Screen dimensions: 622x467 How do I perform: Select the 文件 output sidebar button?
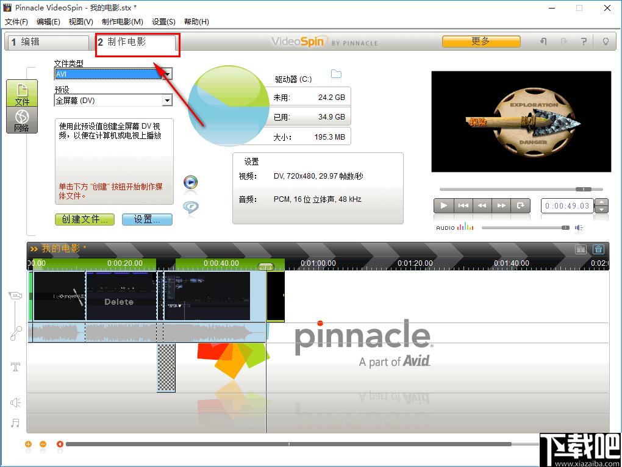(22, 93)
